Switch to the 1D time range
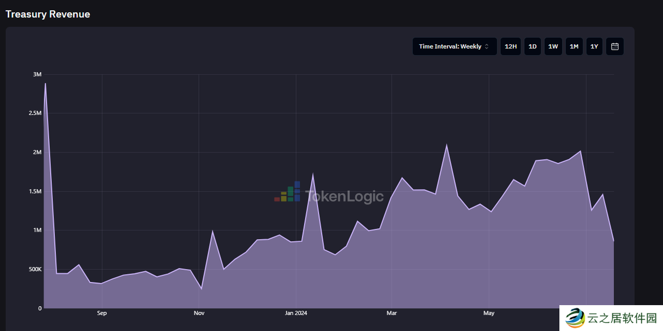Image resolution: width=663 pixels, height=331 pixels. pyautogui.click(x=532, y=47)
